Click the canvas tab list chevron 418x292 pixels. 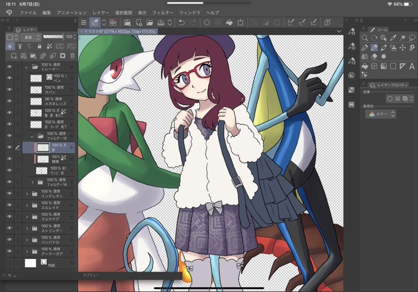click(339, 31)
